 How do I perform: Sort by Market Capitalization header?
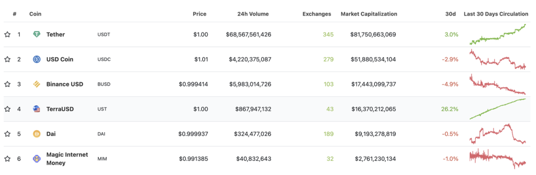click(x=369, y=14)
